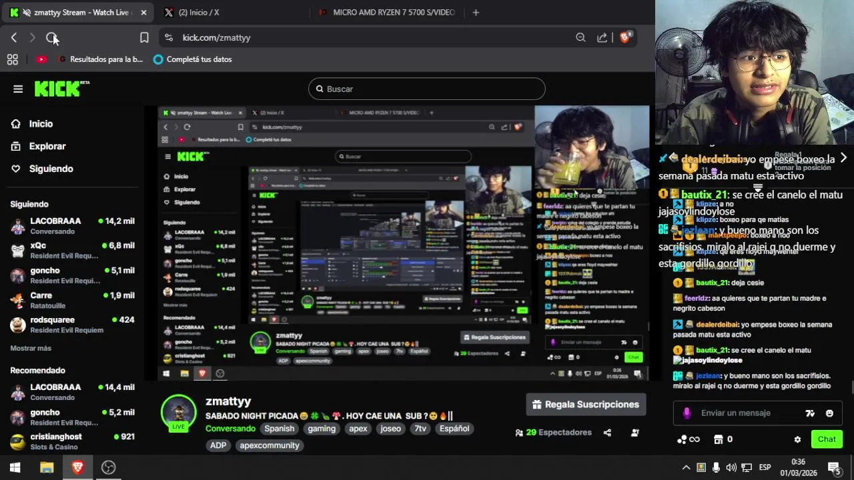Click the 7tv tag

point(420,429)
